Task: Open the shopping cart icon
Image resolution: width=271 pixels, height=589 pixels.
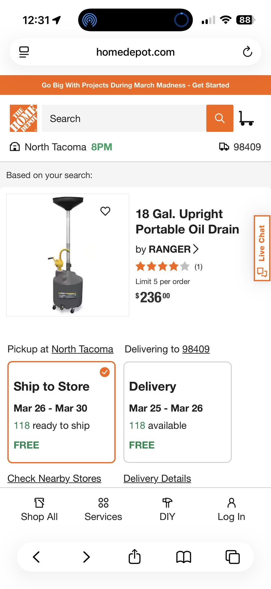Action: pos(246,118)
